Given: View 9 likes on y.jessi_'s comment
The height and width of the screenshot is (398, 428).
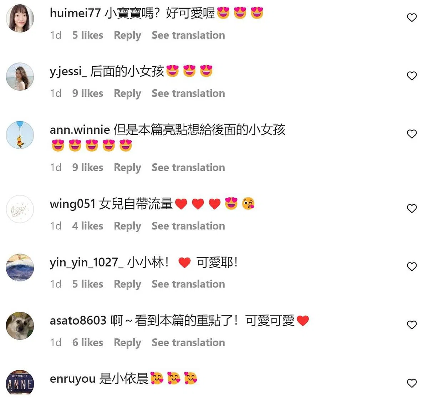Looking at the screenshot, I should (x=88, y=93).
